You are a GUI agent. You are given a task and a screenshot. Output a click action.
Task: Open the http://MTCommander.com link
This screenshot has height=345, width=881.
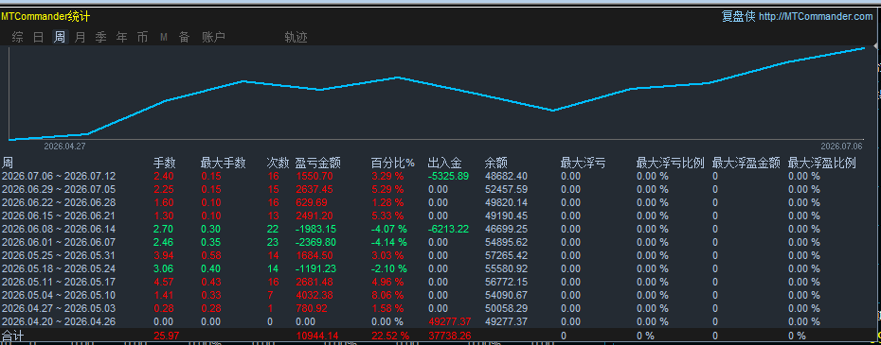pyautogui.click(x=816, y=17)
